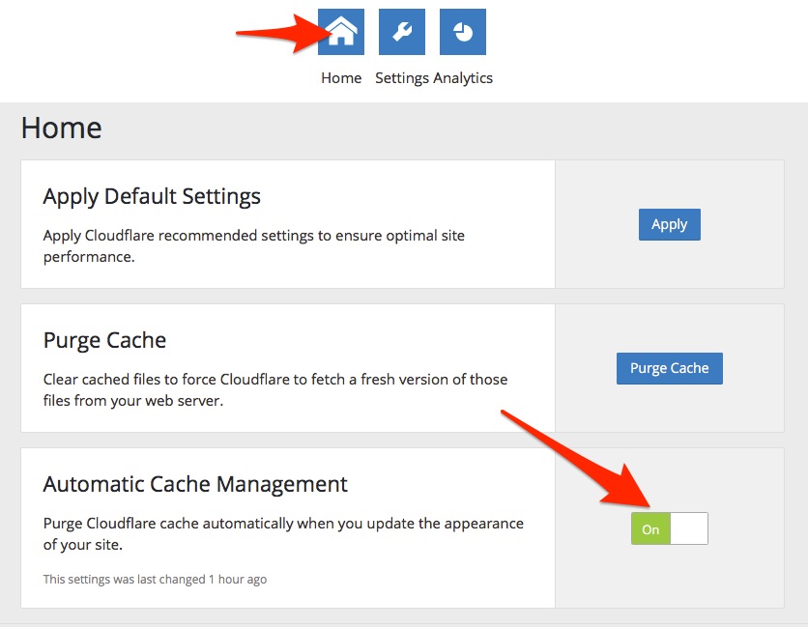Click the Purge Cache section heading
The width and height of the screenshot is (808, 627).
[x=104, y=340]
